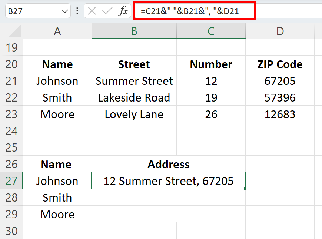The image size is (322, 239).
Task: Click the fill handle of cell B27
Action: tap(245, 188)
